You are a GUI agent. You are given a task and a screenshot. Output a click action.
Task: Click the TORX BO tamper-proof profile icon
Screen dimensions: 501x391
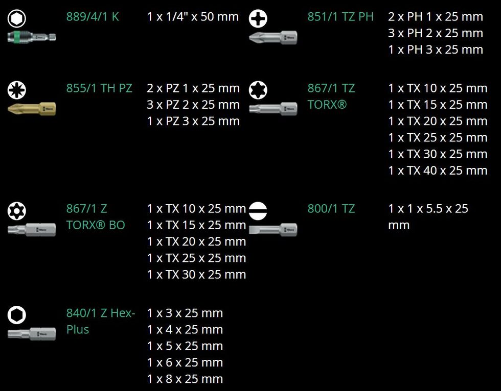(16, 210)
